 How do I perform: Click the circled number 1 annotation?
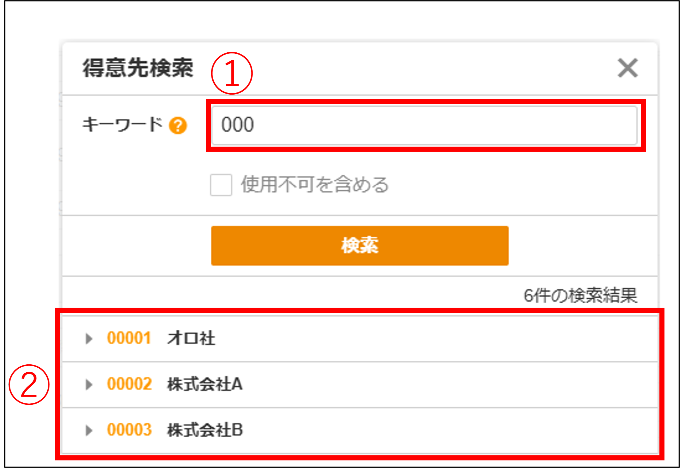click(231, 73)
